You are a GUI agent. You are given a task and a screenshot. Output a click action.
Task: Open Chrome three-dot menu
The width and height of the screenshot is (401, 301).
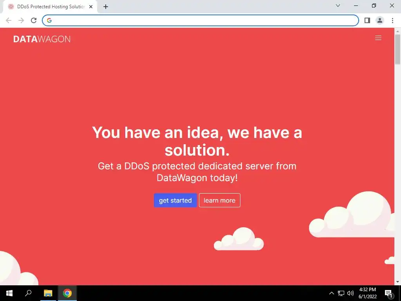click(x=392, y=20)
